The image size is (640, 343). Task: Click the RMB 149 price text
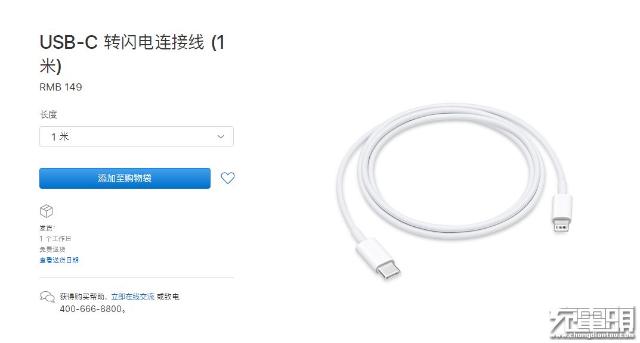(x=61, y=87)
